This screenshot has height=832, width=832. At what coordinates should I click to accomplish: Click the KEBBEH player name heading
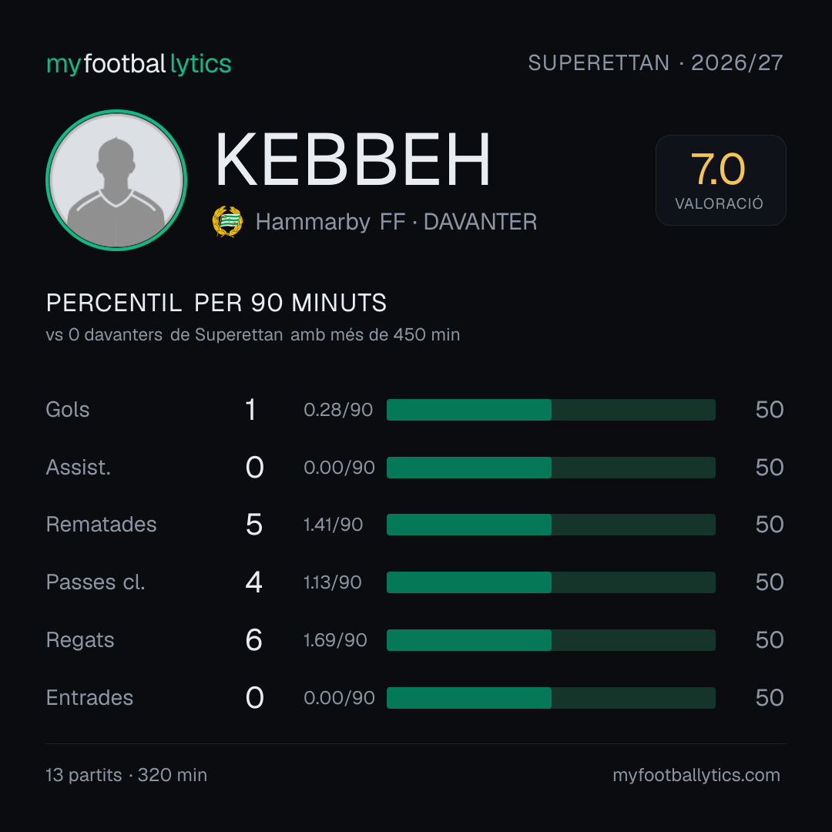pos(353,159)
